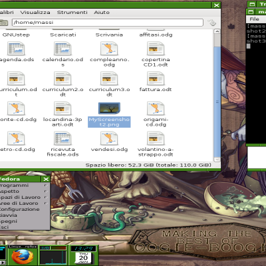This screenshot has width=266, height=266.
Task: Open fattura.odt document icon
Action: [156, 78]
